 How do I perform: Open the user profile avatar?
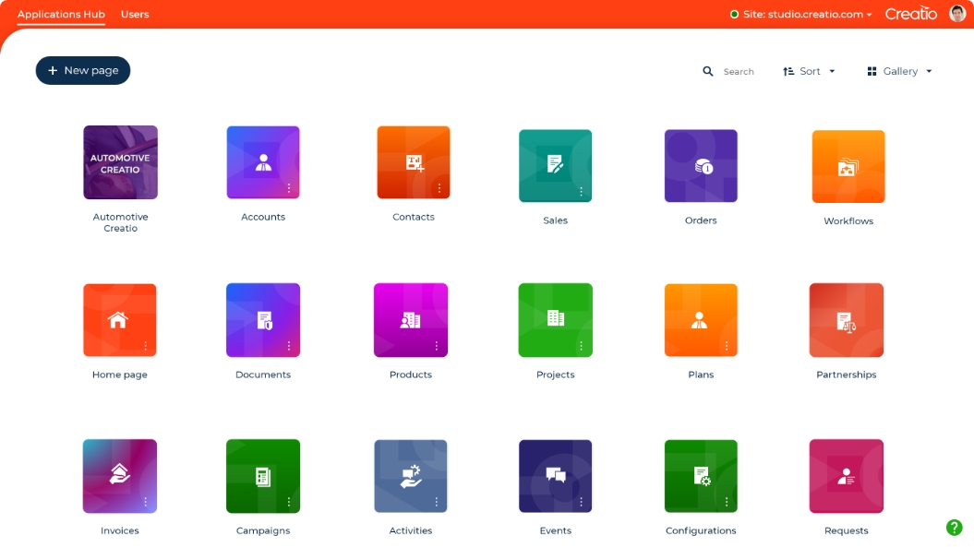coord(958,13)
